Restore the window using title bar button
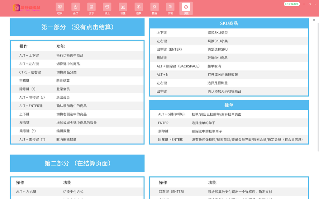Screen dimensions: 319x199 pos(310,4)
